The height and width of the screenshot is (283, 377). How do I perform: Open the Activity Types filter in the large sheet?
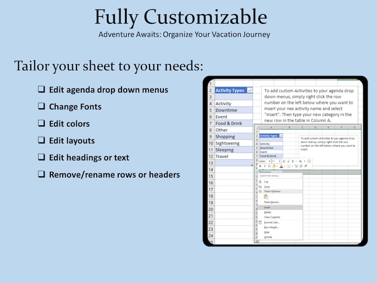(250, 90)
